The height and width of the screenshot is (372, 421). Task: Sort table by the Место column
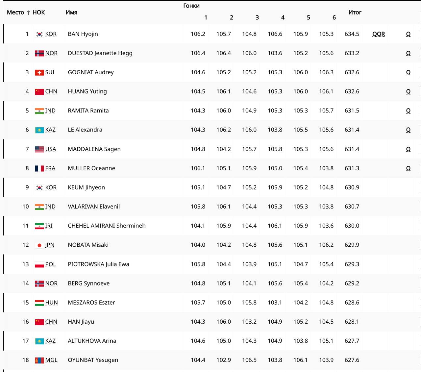coord(15,12)
